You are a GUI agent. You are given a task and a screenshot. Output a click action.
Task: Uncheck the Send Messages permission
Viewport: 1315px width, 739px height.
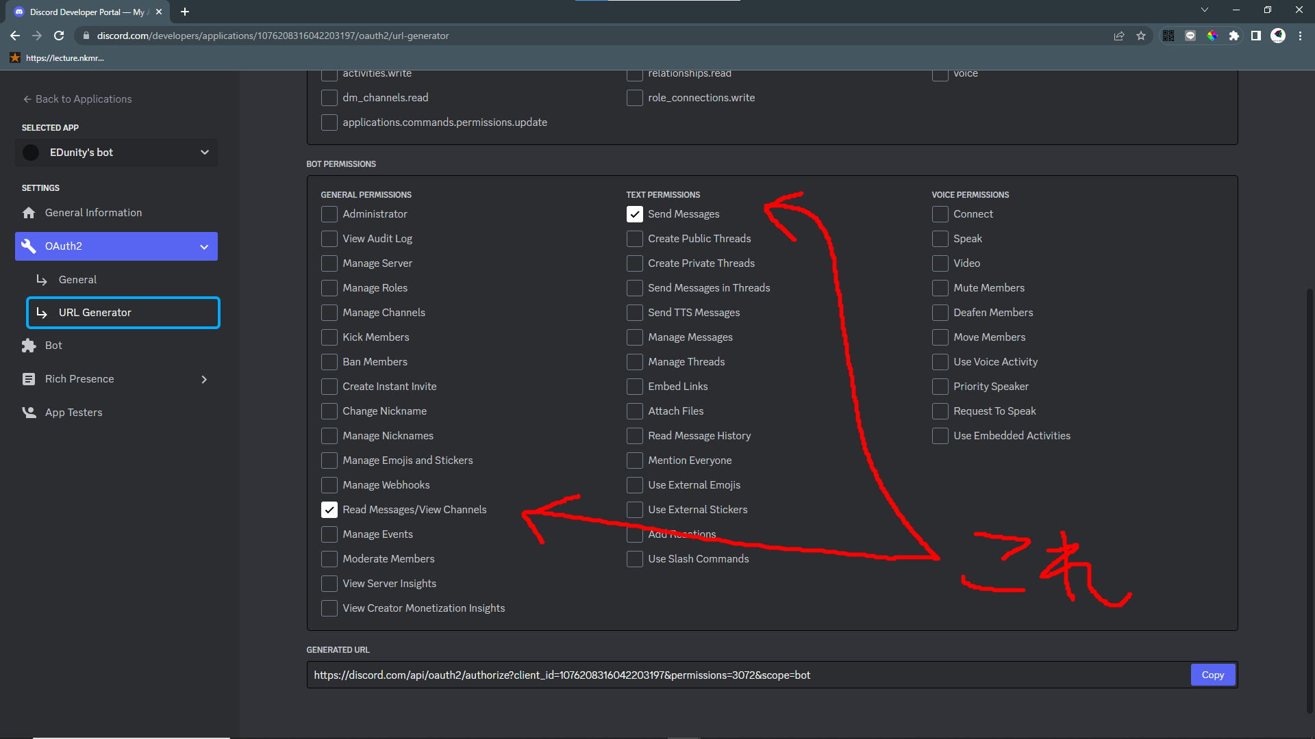tap(635, 214)
